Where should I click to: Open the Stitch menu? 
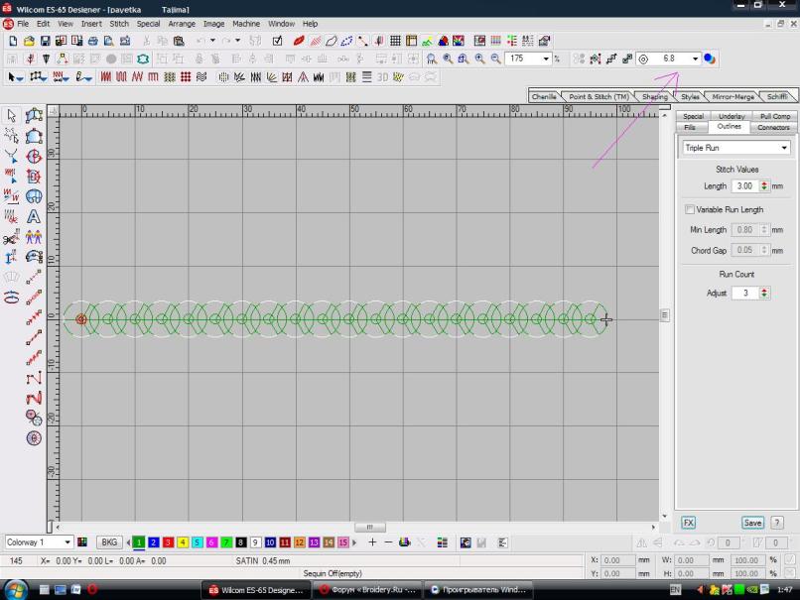pos(119,23)
